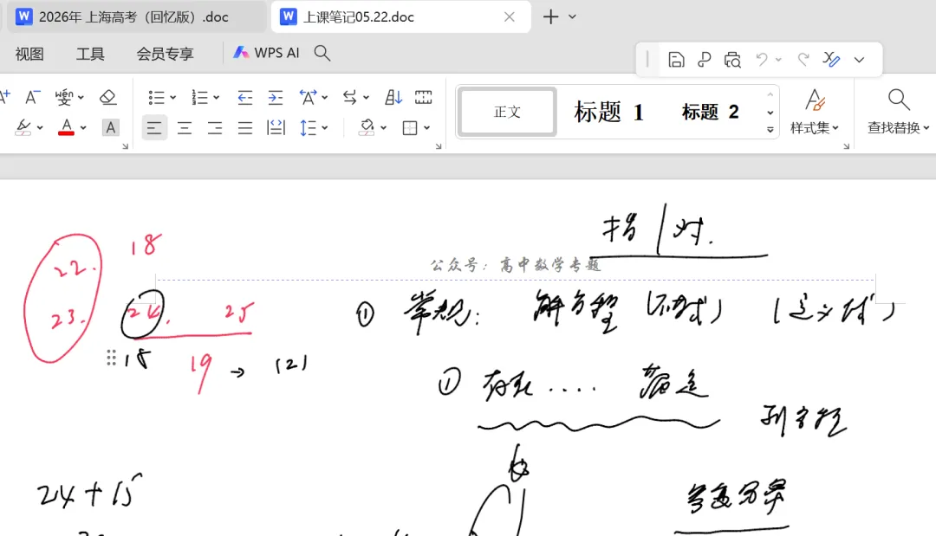
Task: Expand the styles gallery more button
Action: (x=770, y=129)
